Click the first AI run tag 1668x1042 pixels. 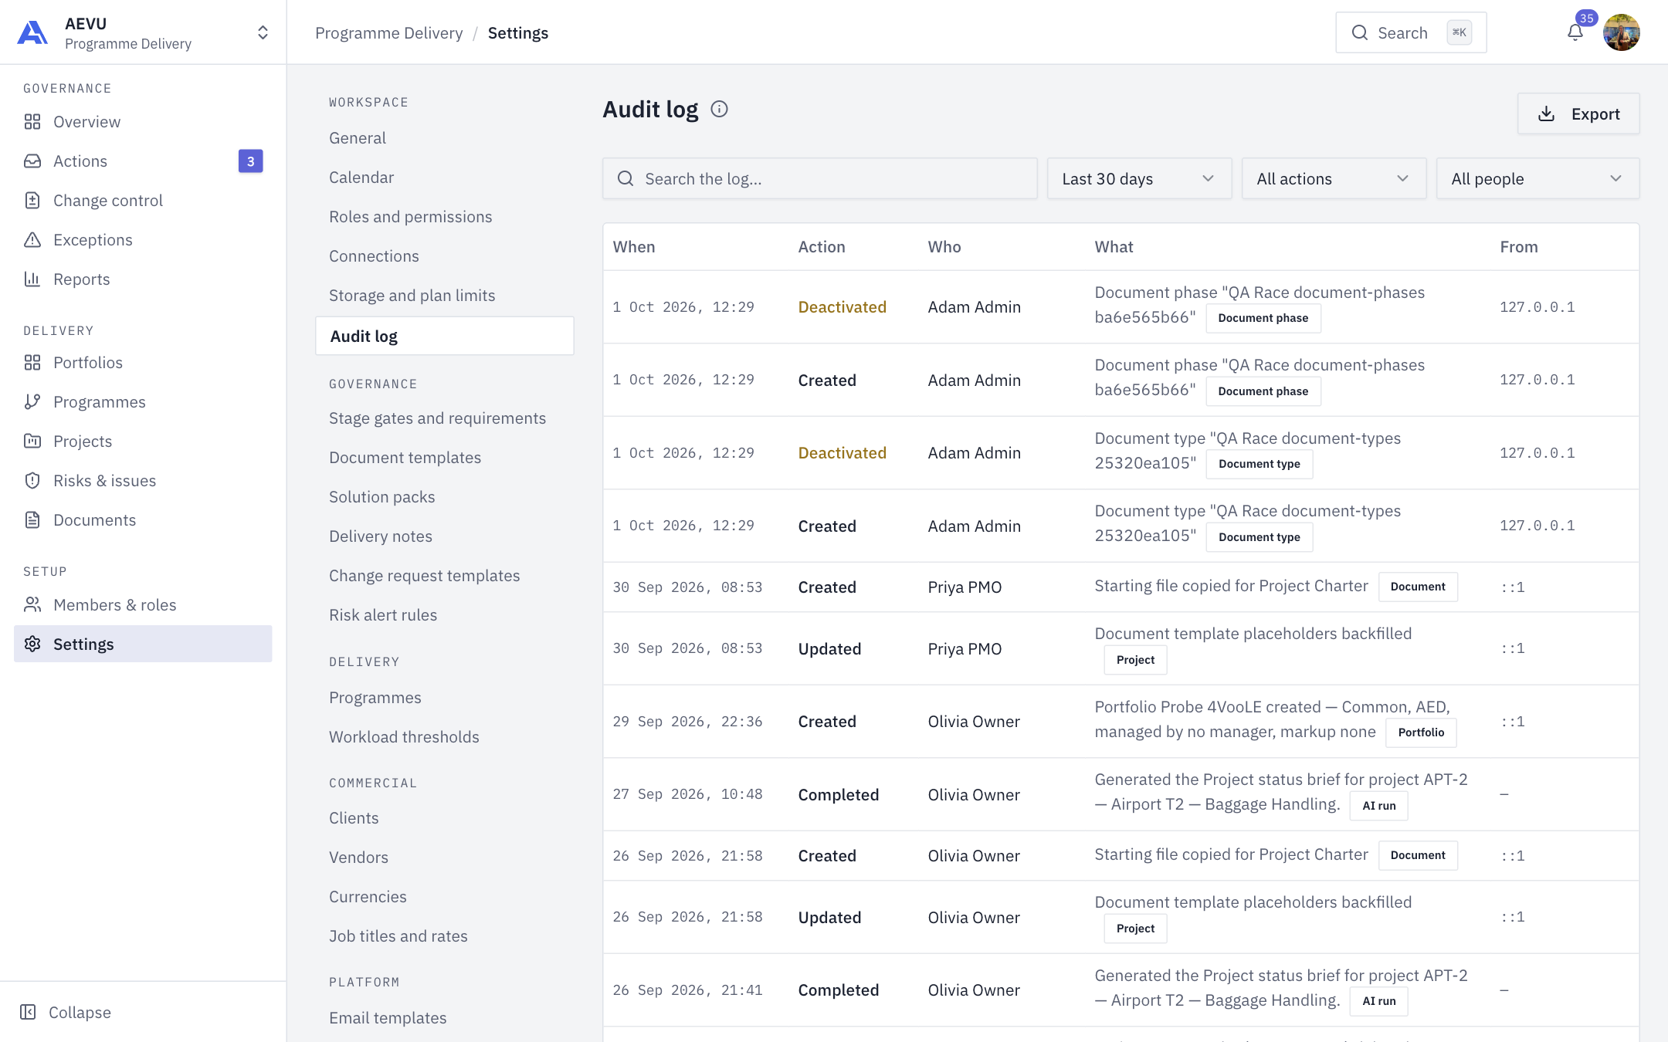pos(1378,806)
